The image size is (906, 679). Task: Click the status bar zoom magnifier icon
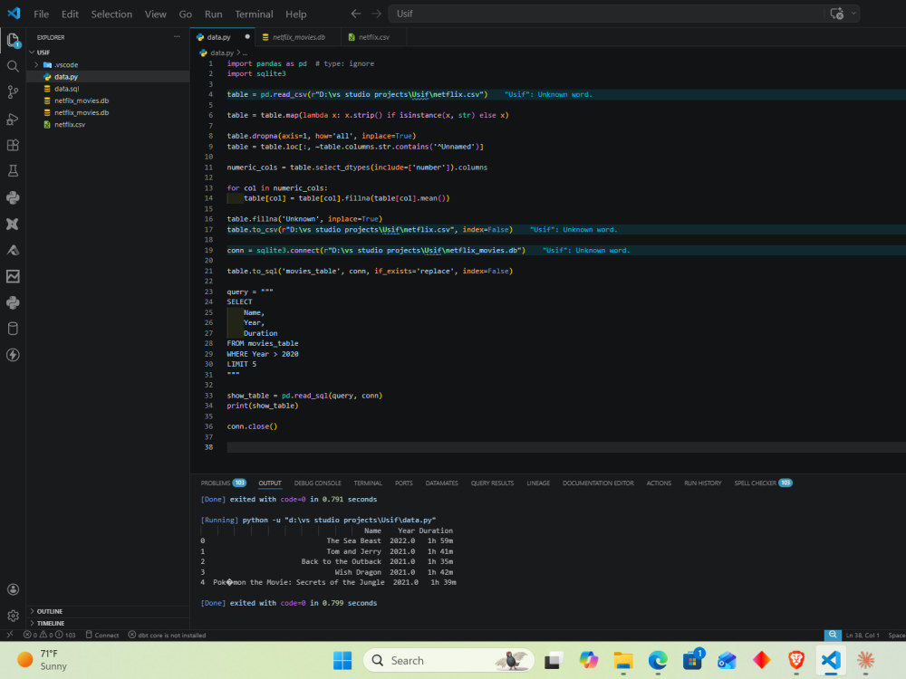click(x=832, y=635)
